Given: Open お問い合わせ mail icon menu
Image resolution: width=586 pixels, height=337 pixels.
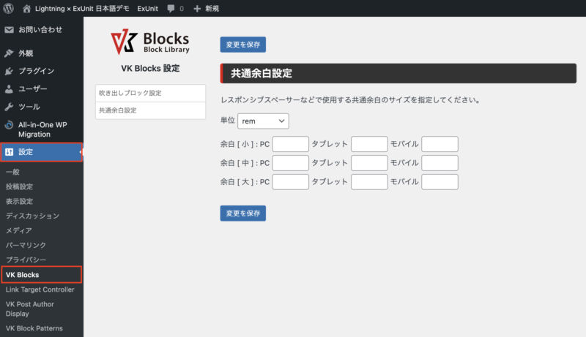Looking at the screenshot, I should tap(10, 30).
